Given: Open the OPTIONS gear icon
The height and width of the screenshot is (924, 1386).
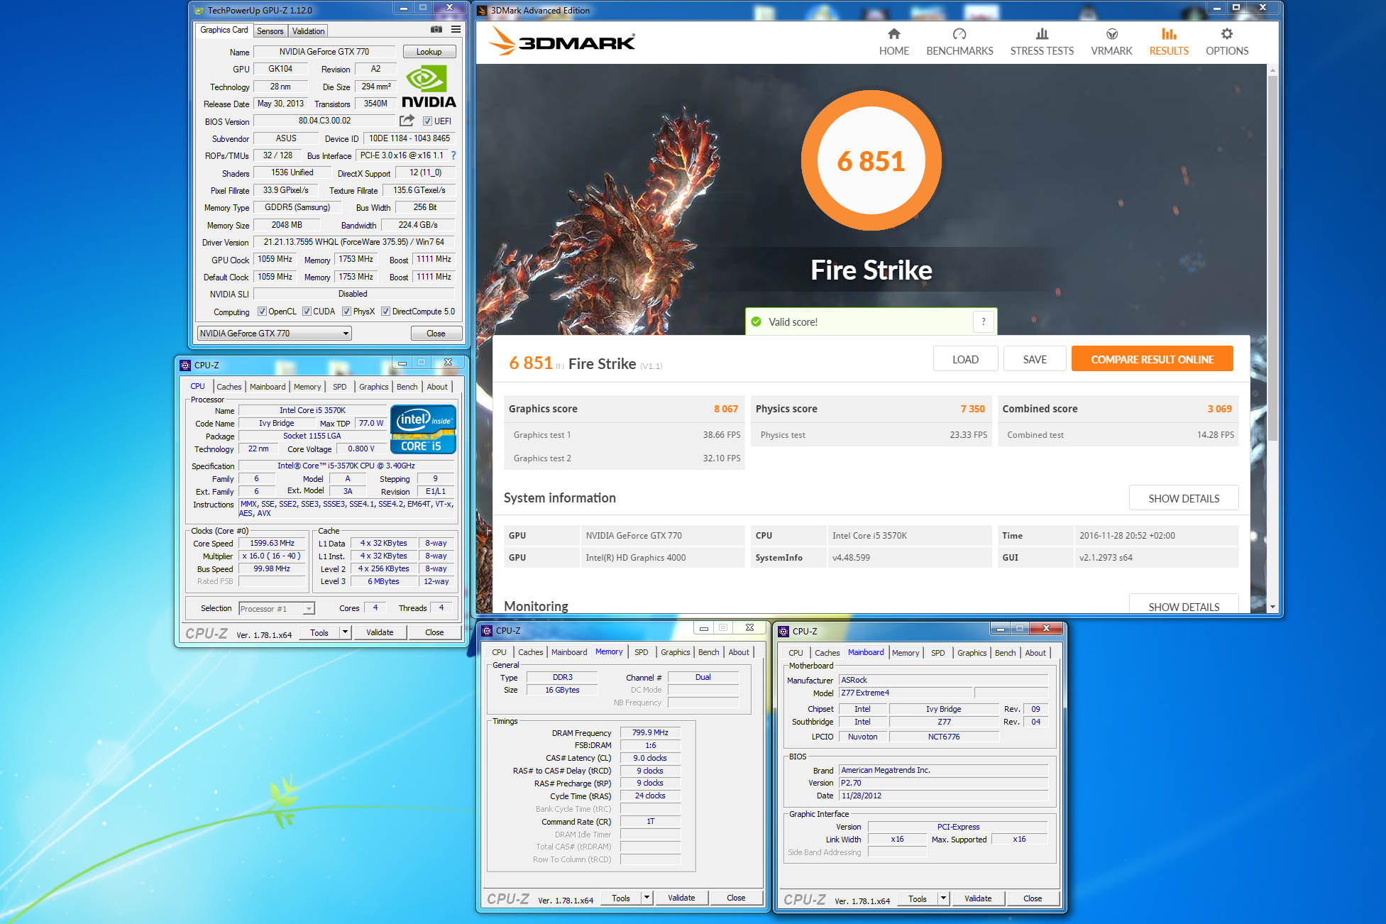Looking at the screenshot, I should pos(1226,34).
